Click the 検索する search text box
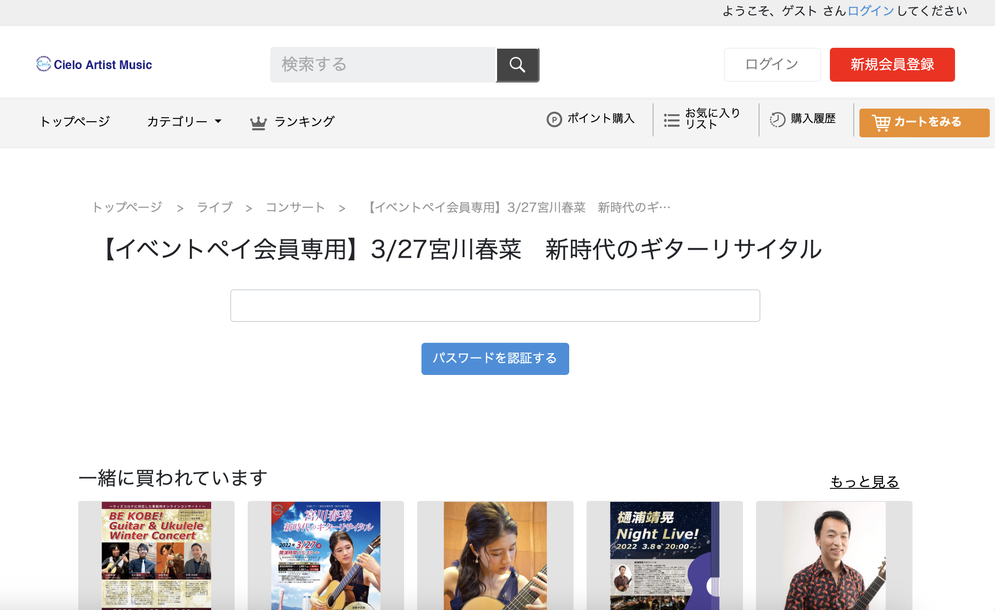 pos(382,65)
